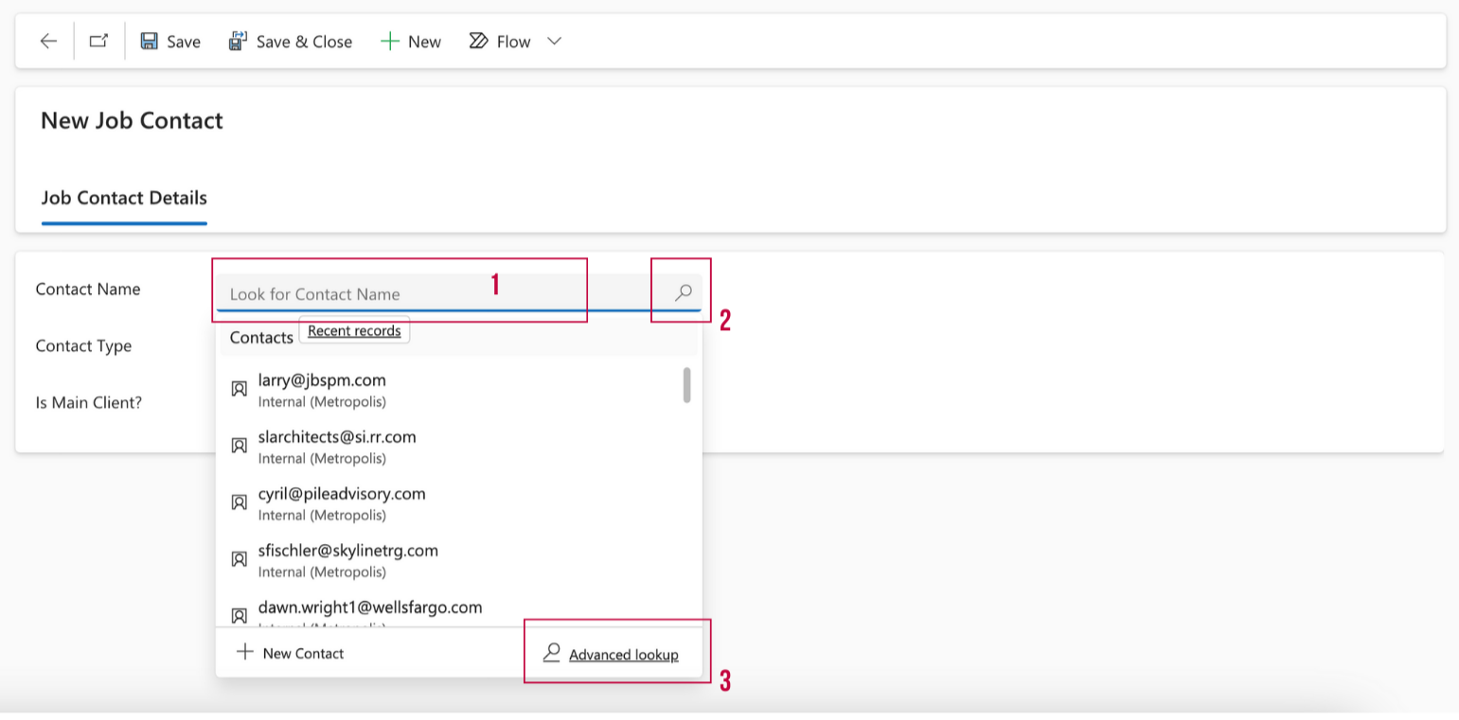Expand the Flow dropdown chevron
1459x720 pixels.
point(555,42)
